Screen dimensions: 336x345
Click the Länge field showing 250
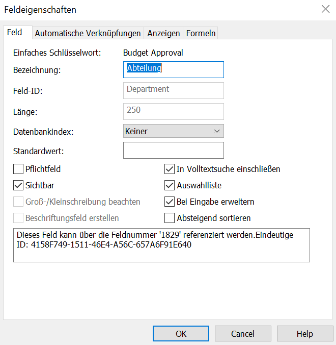(x=174, y=111)
